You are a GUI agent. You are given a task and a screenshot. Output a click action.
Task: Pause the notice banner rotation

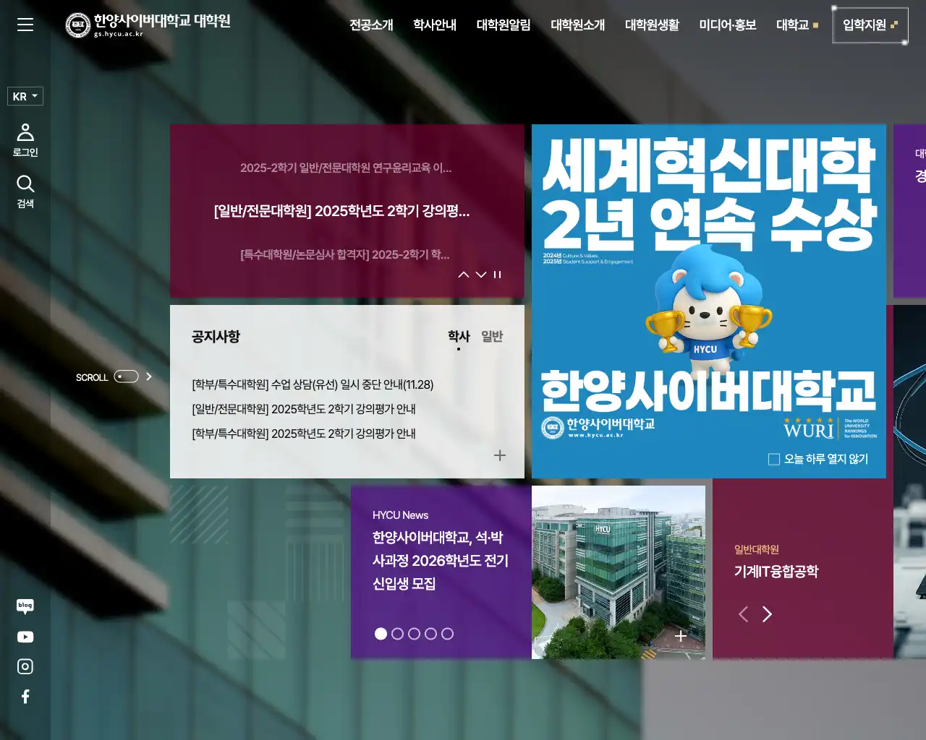point(497,275)
